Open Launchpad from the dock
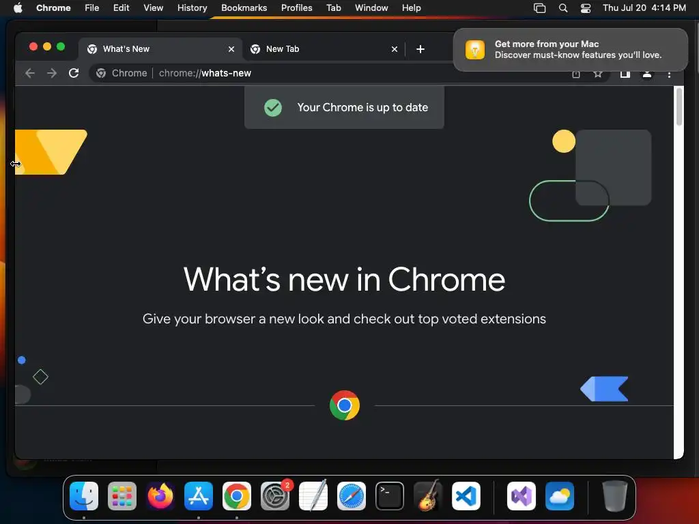This screenshot has width=699, height=524. coord(122,496)
